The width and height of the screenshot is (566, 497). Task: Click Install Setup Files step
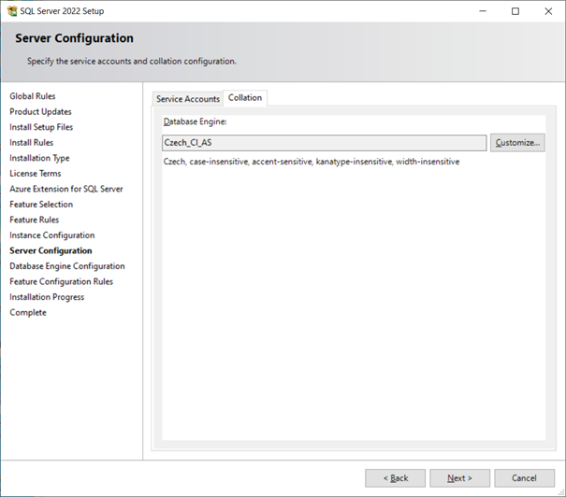coord(41,127)
